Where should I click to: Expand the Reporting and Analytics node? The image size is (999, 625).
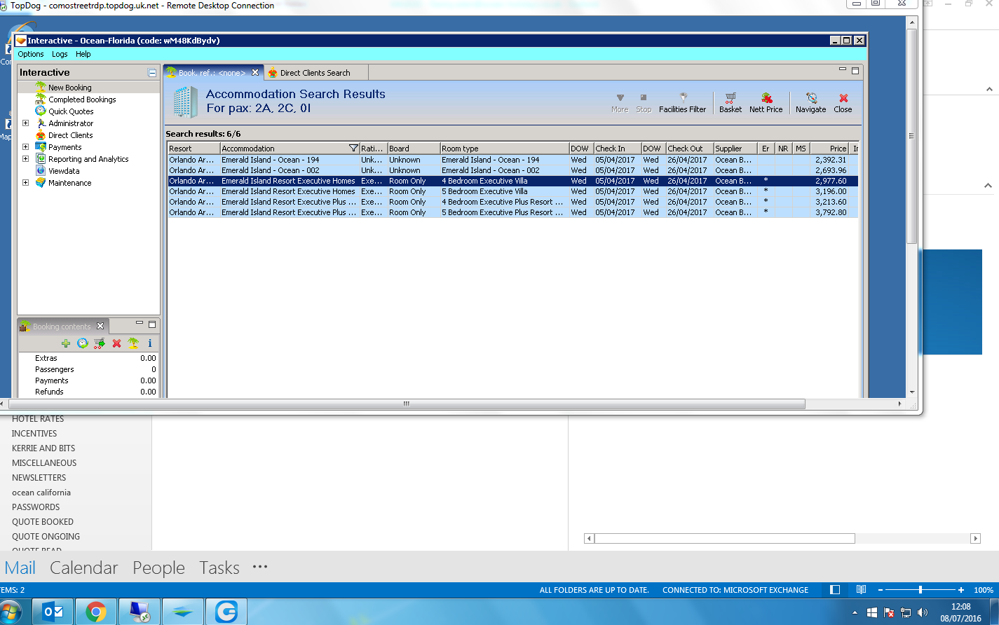pyautogui.click(x=26, y=159)
